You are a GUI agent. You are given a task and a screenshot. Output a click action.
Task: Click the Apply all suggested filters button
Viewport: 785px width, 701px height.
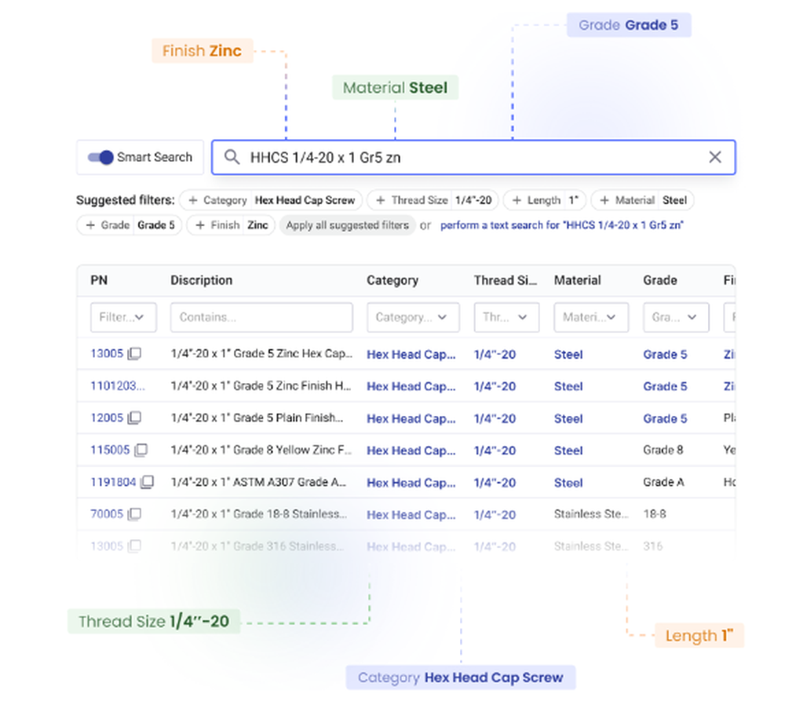347,225
